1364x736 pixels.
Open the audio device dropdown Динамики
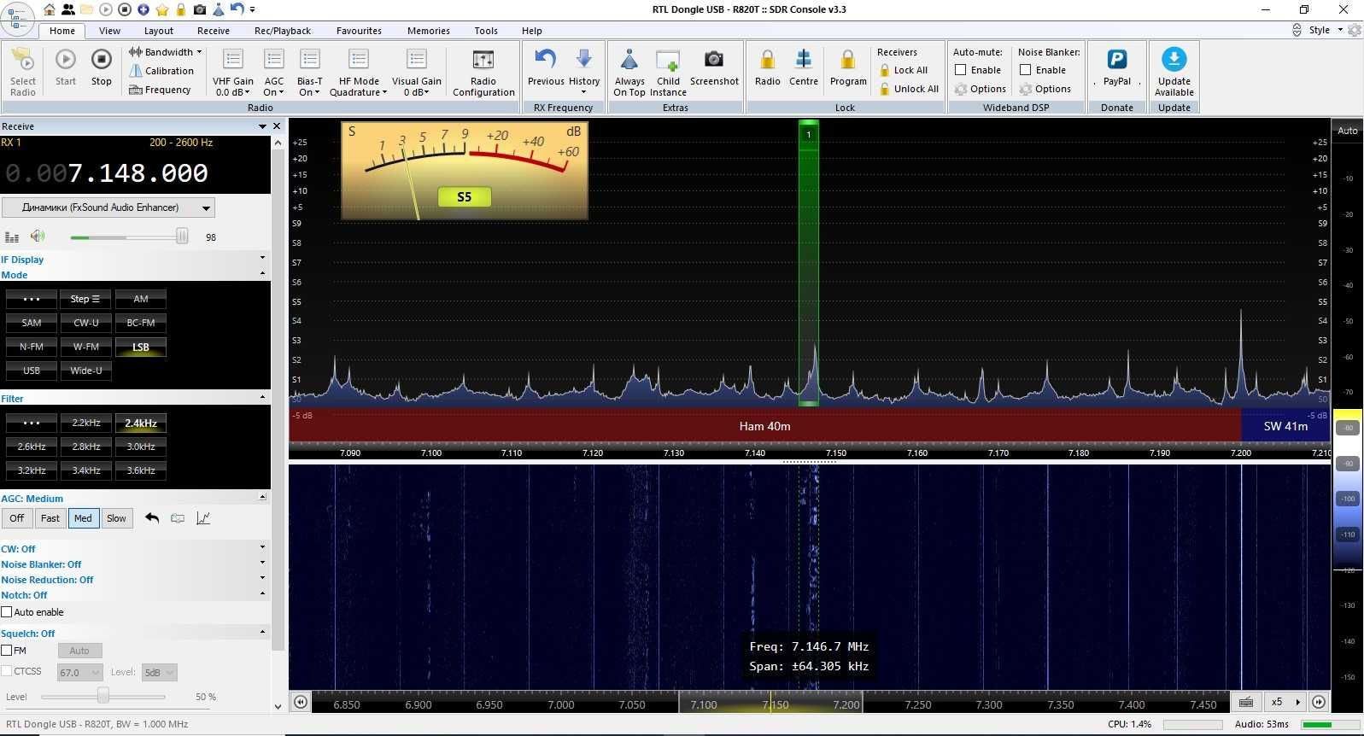click(108, 207)
